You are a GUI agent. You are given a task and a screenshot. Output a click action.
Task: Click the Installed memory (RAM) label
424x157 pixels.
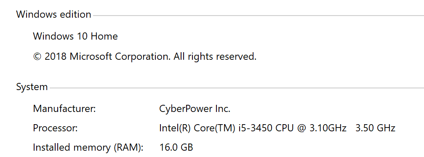point(88,148)
